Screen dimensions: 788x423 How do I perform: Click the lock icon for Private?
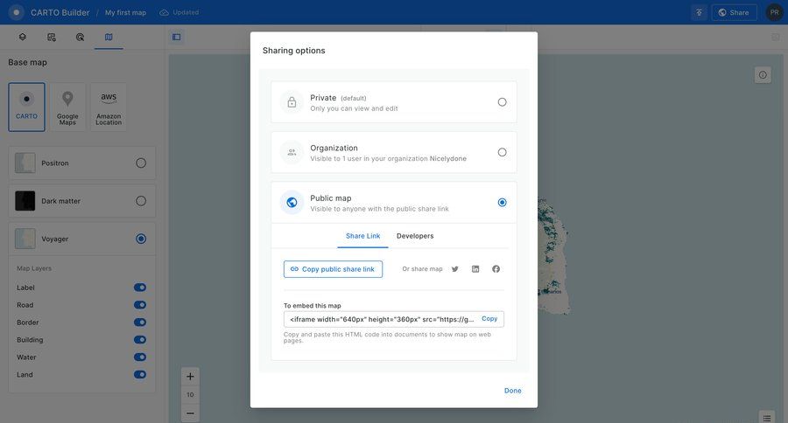292,102
